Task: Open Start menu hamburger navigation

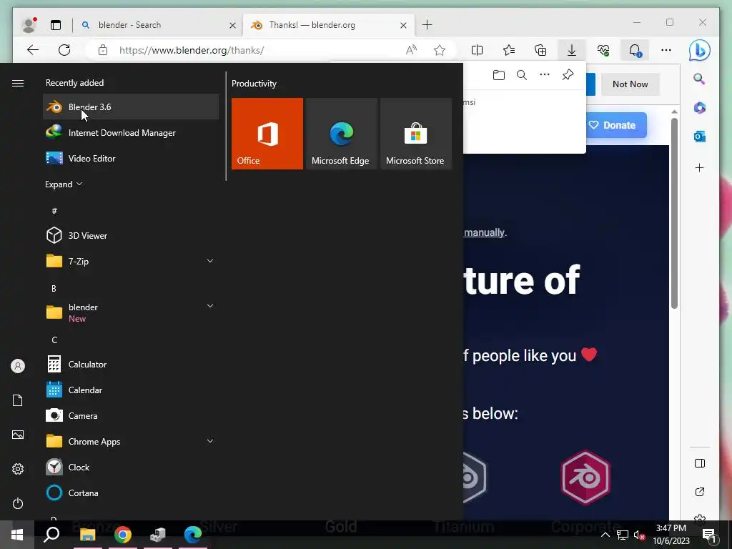Action: 18,83
